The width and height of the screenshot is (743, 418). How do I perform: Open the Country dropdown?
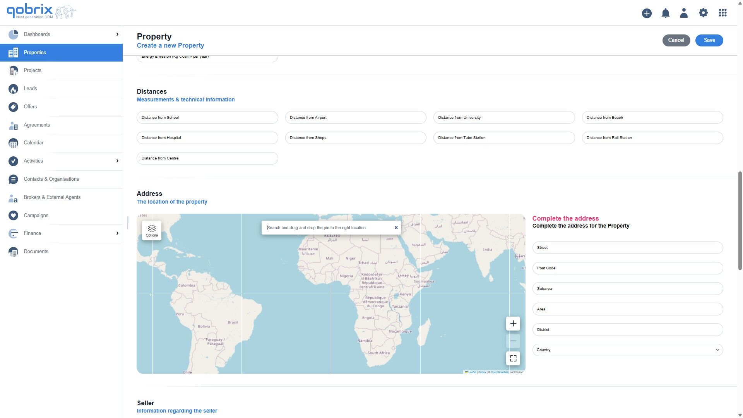pyautogui.click(x=627, y=350)
